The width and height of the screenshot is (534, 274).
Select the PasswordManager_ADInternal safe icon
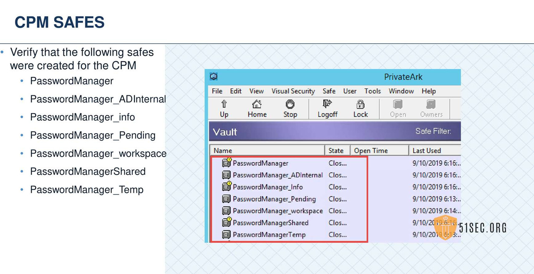pos(227,175)
